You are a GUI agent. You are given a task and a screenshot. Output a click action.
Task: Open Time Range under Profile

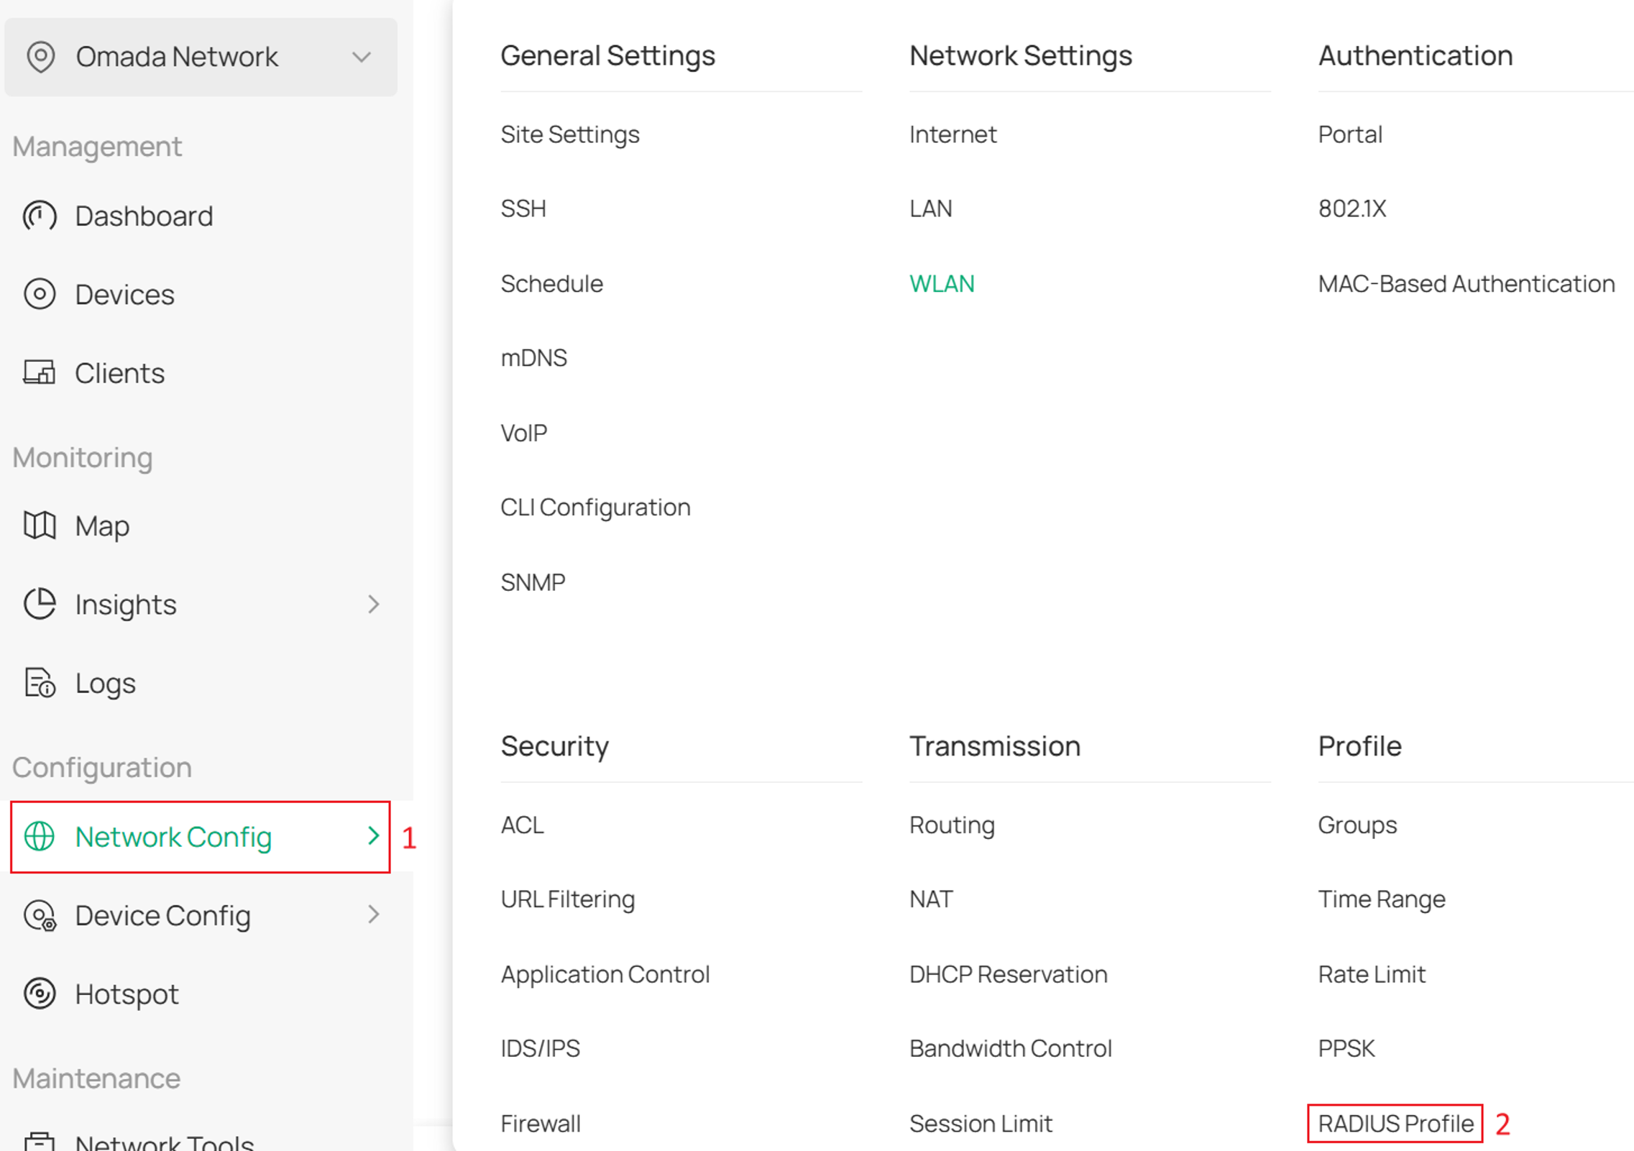tap(1381, 900)
